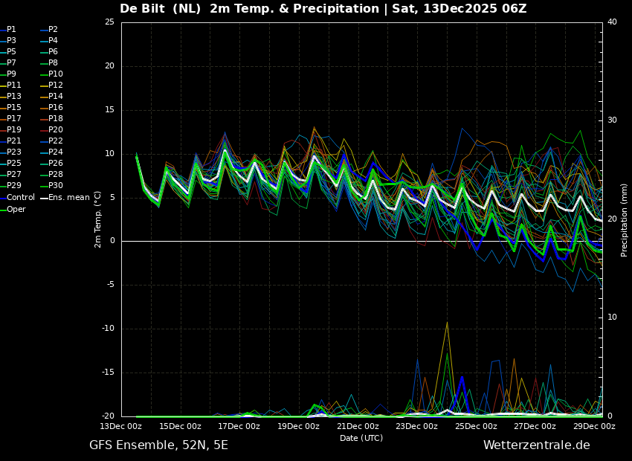Select the P2 legend label
Image resolution: width=632 pixels, height=461 pixels.
point(53,30)
